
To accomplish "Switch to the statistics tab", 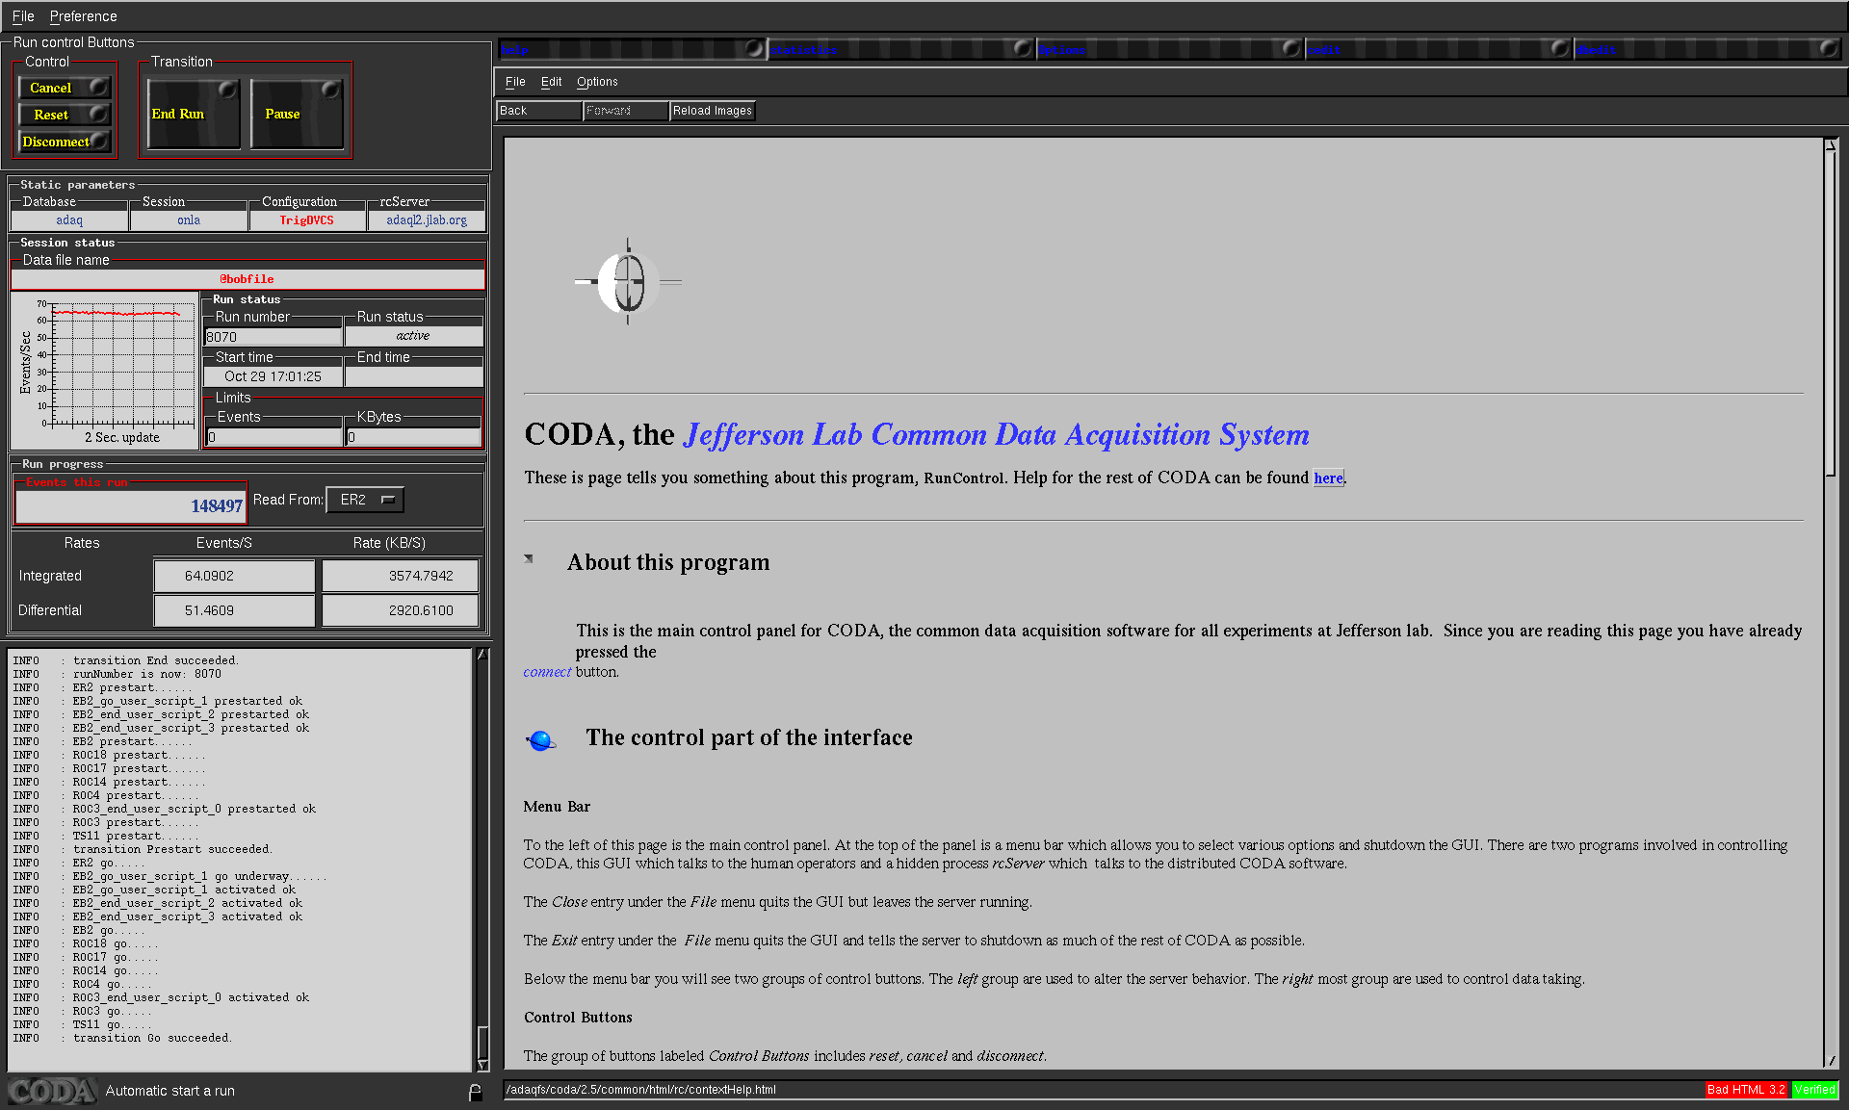I will 900,49.
